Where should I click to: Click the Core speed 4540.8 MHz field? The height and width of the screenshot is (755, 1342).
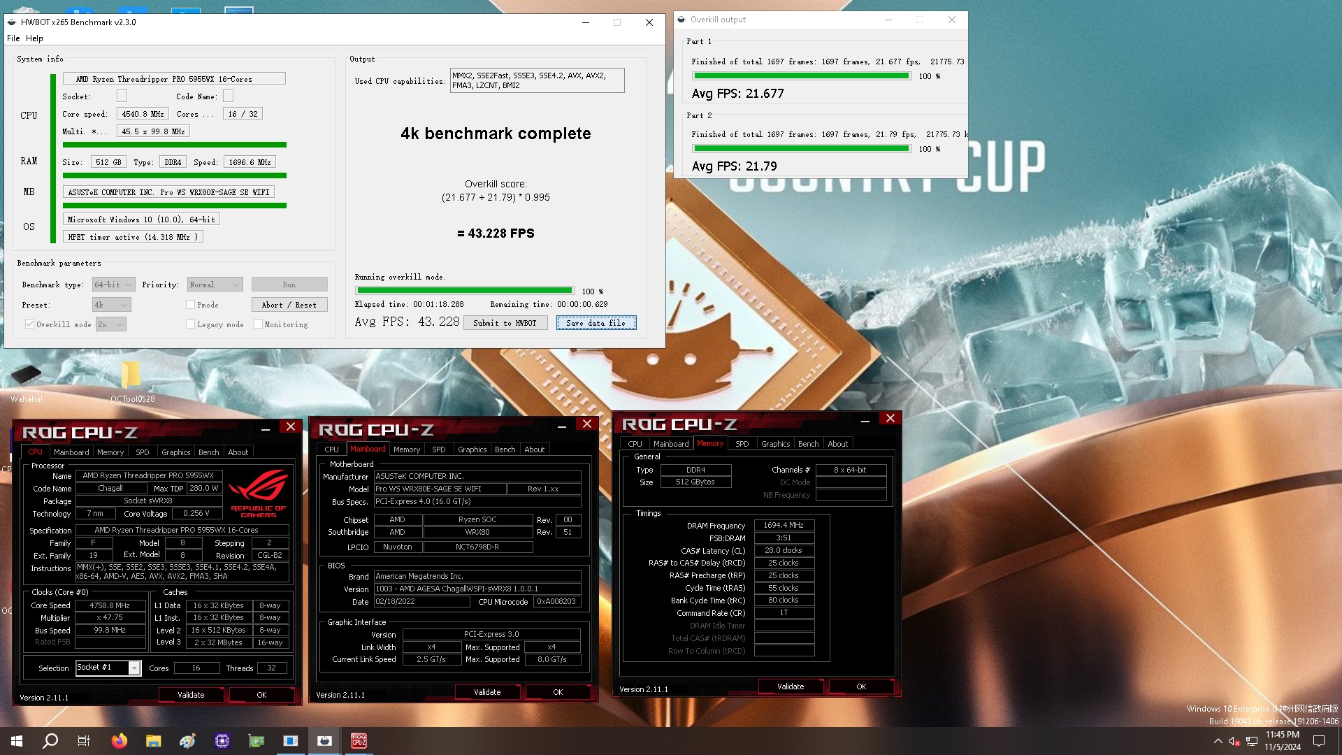(143, 114)
